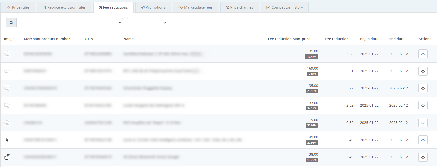
Task: Click eye icon on the 35.00 price row
Action: coord(423,88)
